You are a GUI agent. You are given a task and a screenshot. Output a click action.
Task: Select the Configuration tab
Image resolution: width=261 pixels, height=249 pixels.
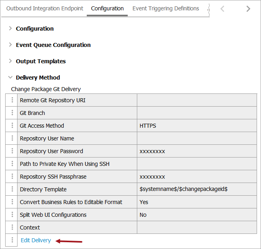pos(107,8)
